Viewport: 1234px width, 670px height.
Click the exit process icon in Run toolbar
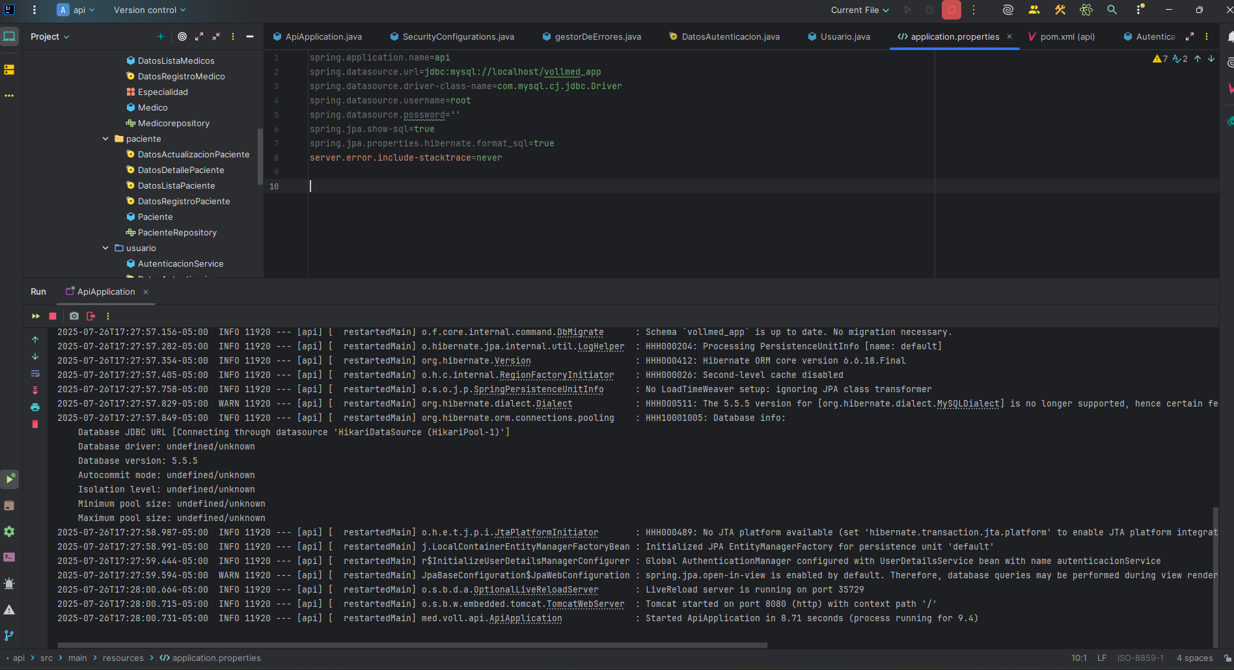91,316
